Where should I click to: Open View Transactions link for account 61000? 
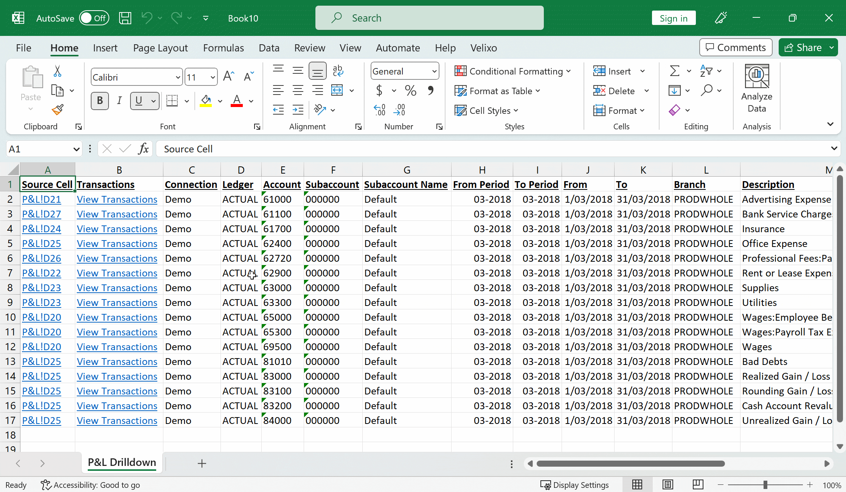coord(117,199)
